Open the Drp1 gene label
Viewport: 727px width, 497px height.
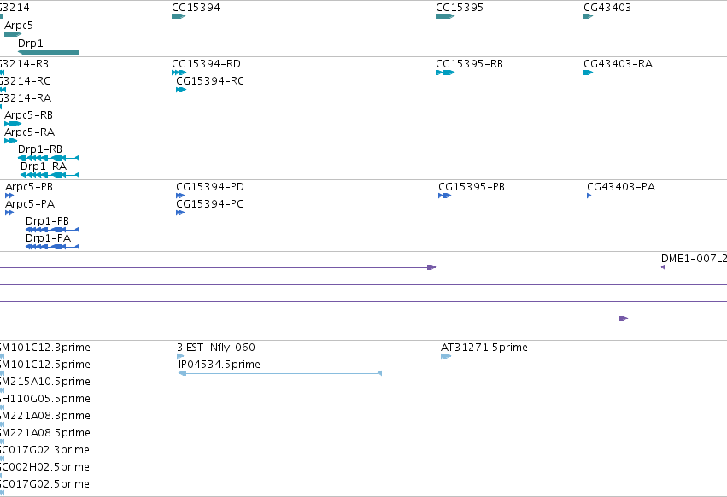pyautogui.click(x=30, y=43)
